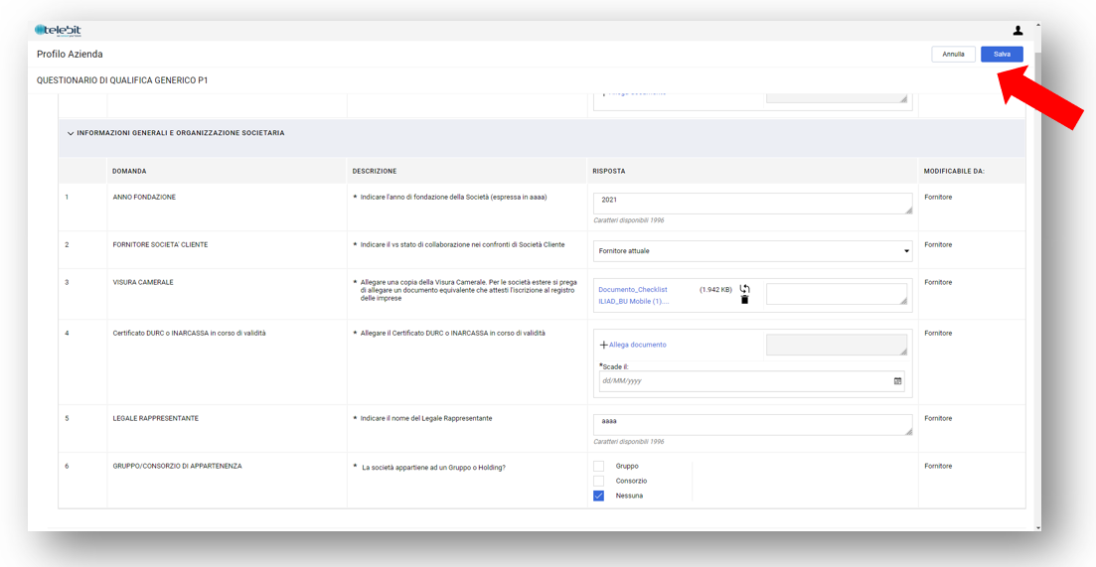
Task: Uncheck the Nessuna checkbox
Action: (x=598, y=496)
